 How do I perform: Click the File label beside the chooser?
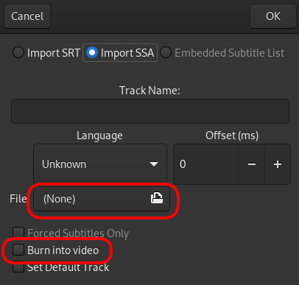click(18, 199)
